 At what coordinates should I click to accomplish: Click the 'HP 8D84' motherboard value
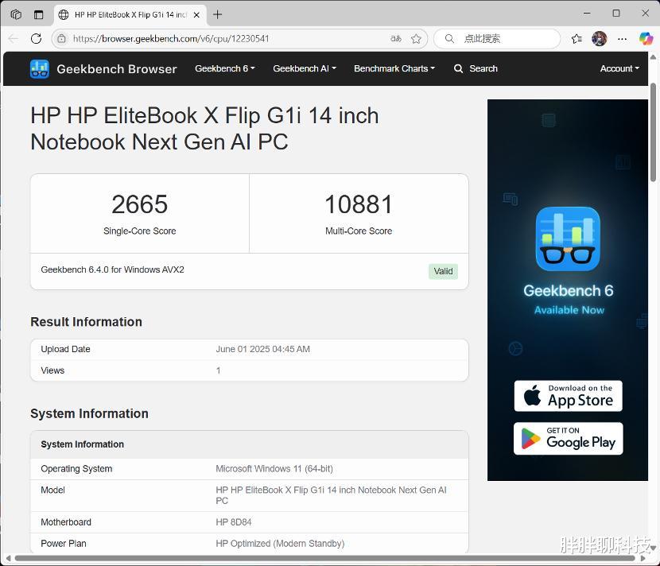(x=234, y=522)
